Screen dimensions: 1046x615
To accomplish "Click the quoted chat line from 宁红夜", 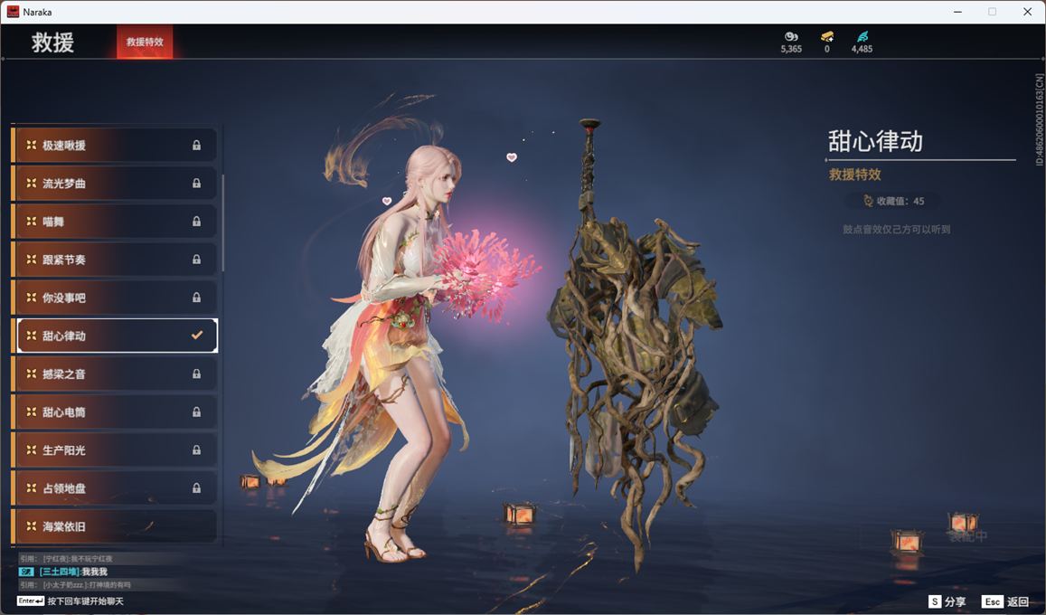I will click(66, 558).
